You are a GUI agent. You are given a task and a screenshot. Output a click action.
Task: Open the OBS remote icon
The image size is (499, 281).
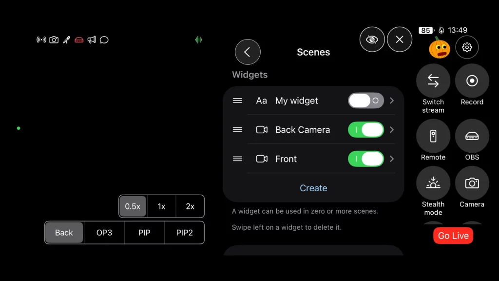[472, 136]
